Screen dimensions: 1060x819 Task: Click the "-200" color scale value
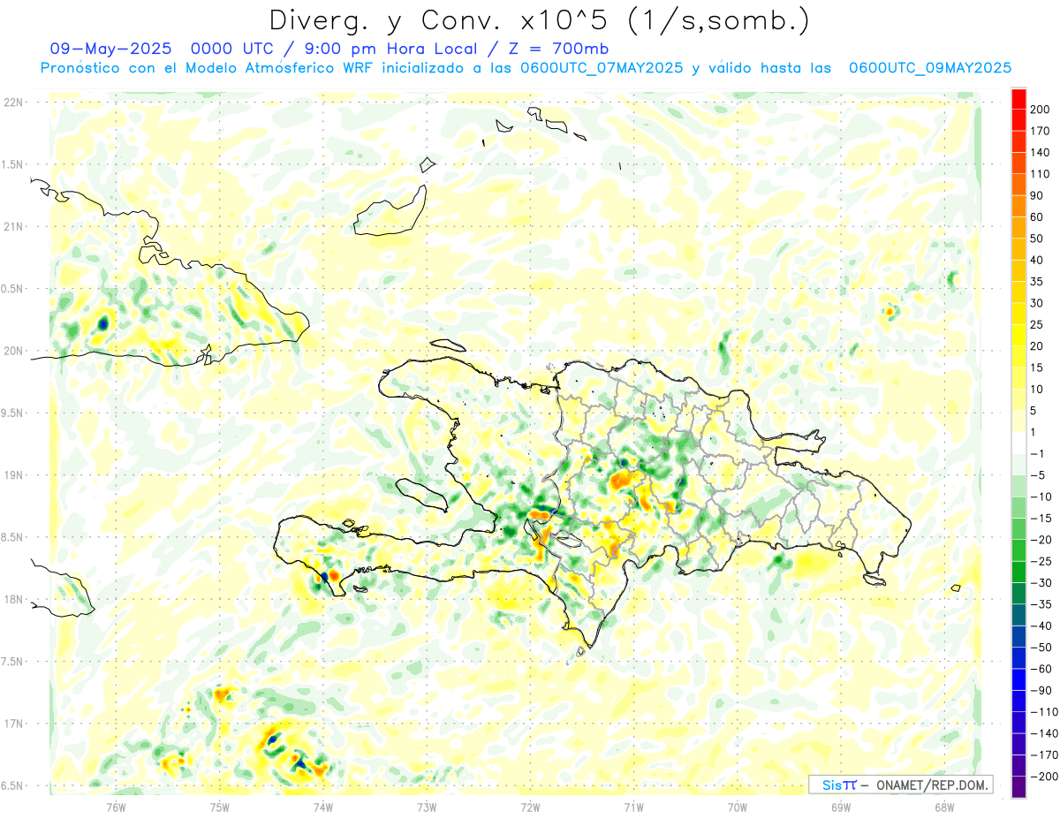(x=1046, y=775)
